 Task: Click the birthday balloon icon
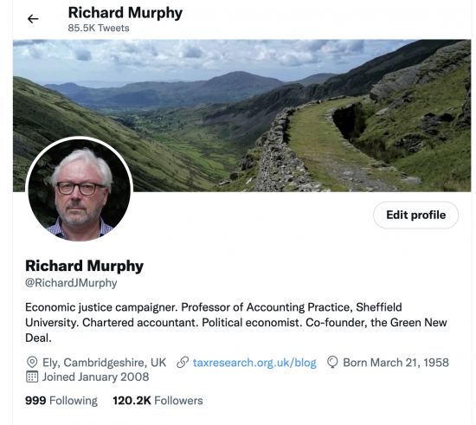coord(332,363)
